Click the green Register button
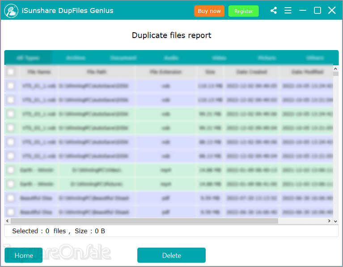The image size is (343, 267). coord(243,11)
